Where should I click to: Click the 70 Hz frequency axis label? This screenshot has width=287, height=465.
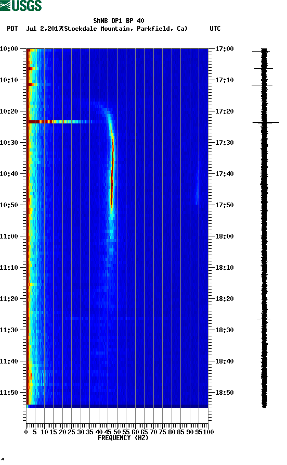pos(153,432)
